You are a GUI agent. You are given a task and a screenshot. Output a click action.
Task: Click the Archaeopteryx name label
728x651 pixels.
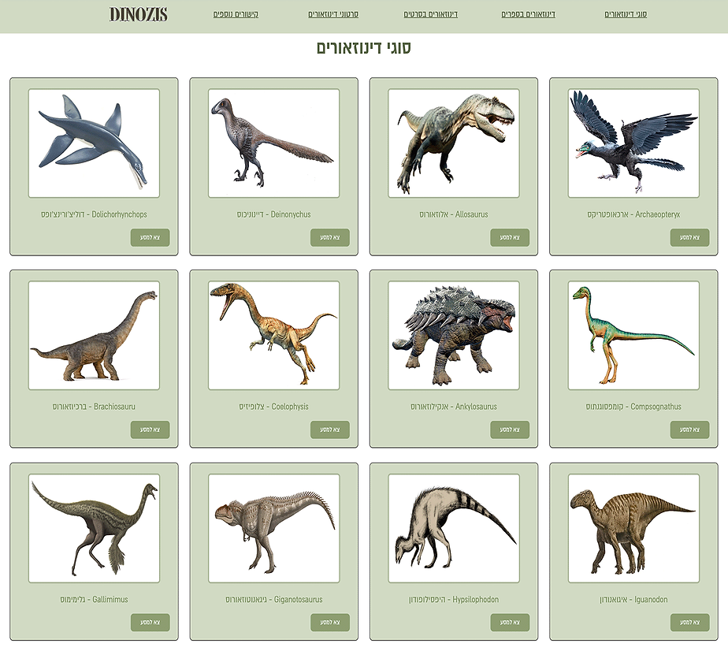633,214
